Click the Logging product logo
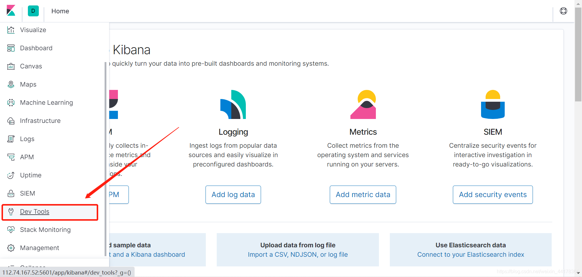 point(233,104)
